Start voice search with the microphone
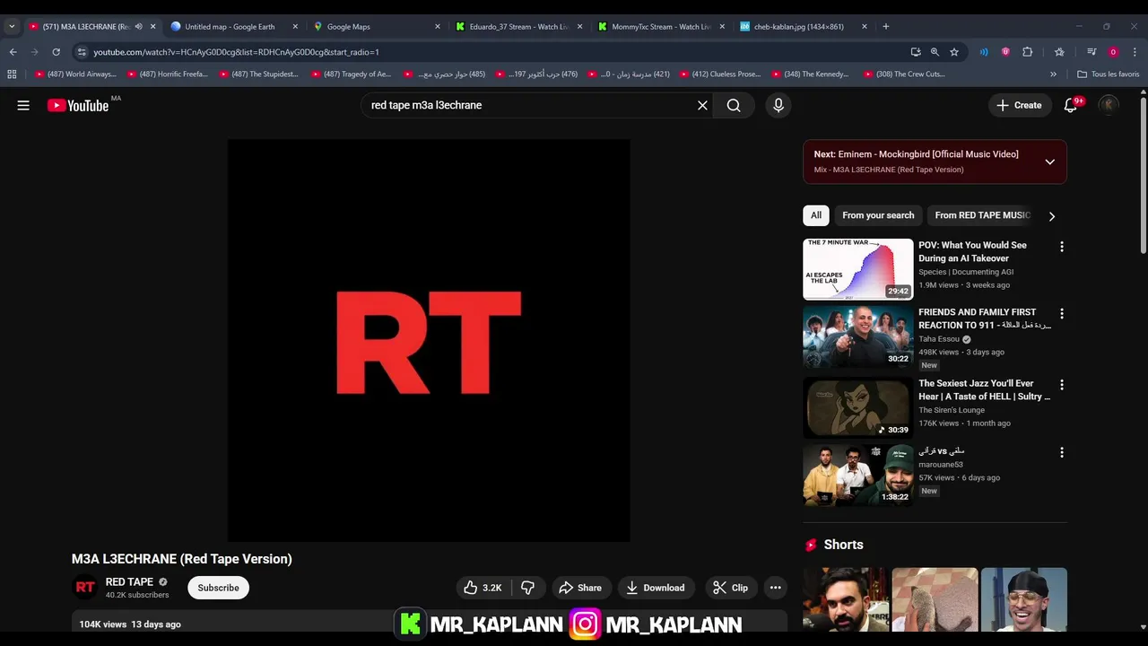The image size is (1148, 646). tap(778, 105)
